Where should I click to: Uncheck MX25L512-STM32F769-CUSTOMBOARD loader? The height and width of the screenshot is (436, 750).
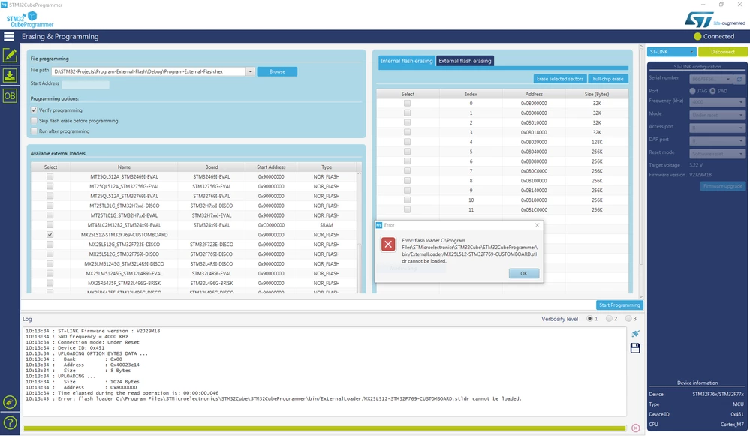50,235
